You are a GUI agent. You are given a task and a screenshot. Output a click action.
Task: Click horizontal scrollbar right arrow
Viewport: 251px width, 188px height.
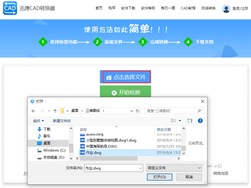[179, 158]
